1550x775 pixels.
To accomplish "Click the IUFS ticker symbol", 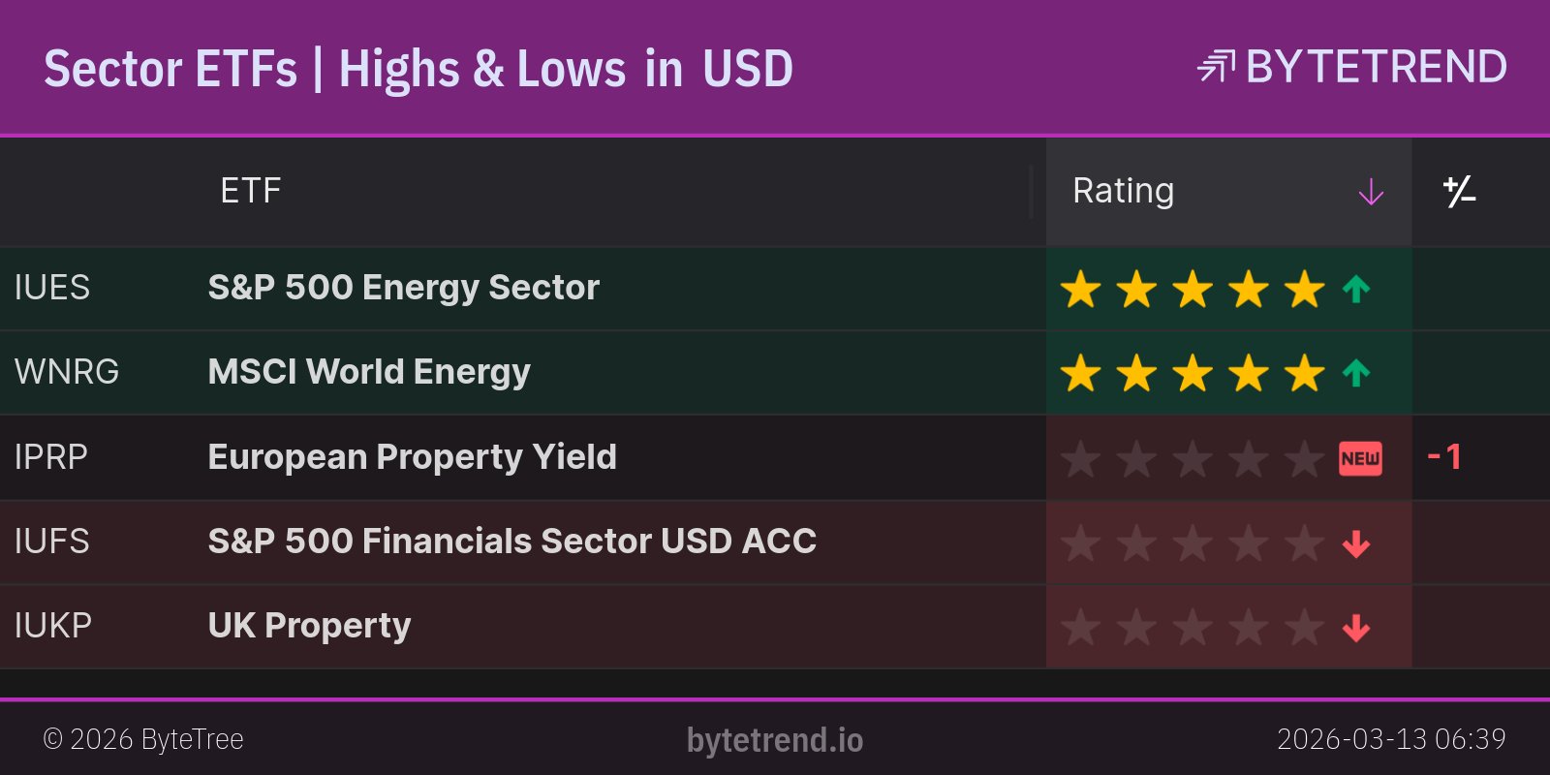I will point(52,542).
